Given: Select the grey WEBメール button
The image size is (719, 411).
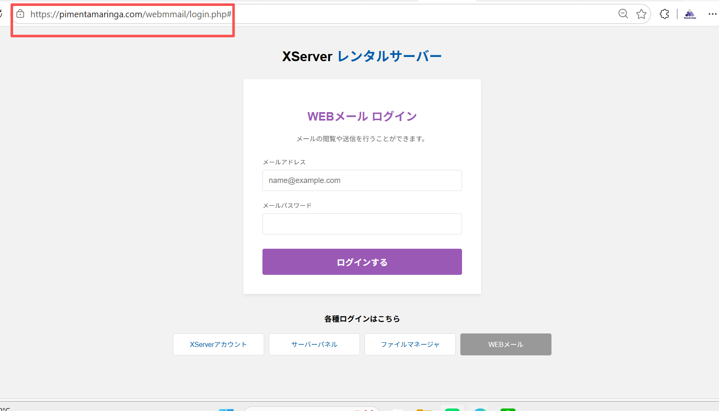Looking at the screenshot, I should (506, 344).
